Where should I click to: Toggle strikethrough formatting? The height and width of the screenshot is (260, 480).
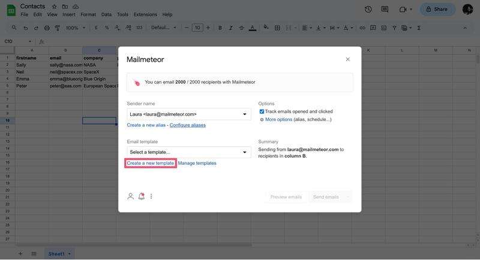(242, 28)
